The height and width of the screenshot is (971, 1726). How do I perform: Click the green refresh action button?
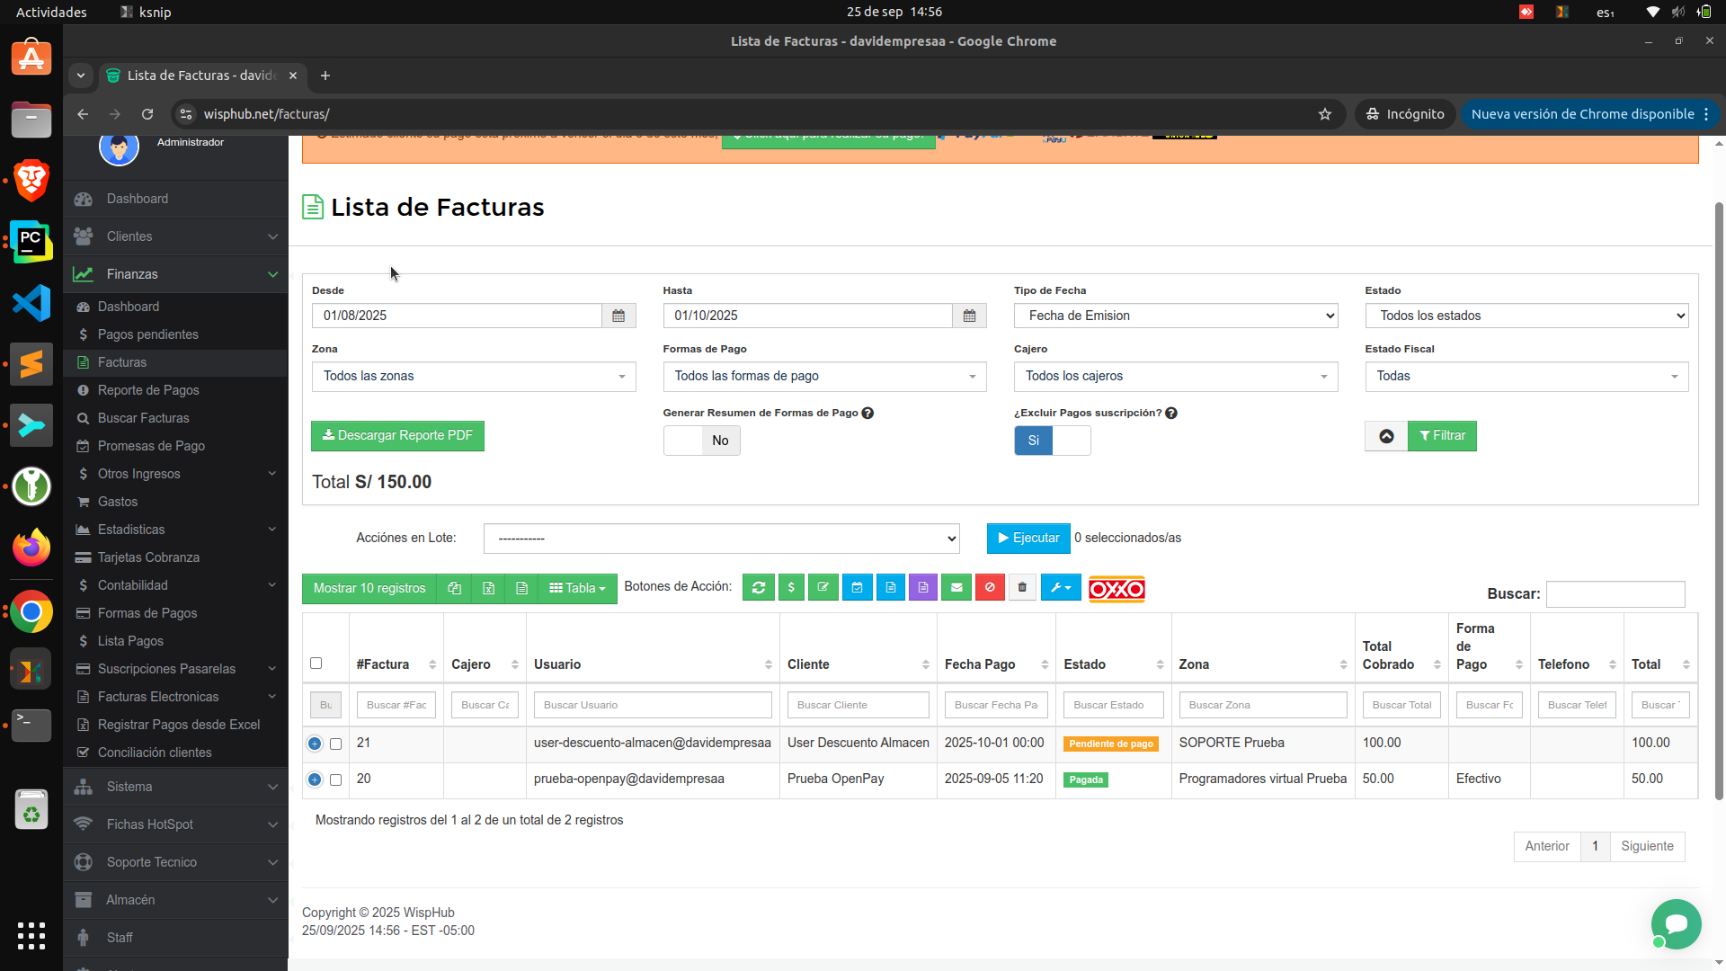tap(758, 588)
